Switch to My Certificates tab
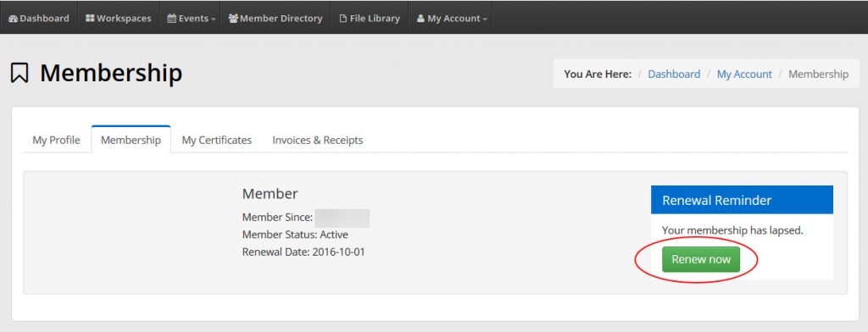The width and height of the screenshot is (868, 332). point(216,140)
